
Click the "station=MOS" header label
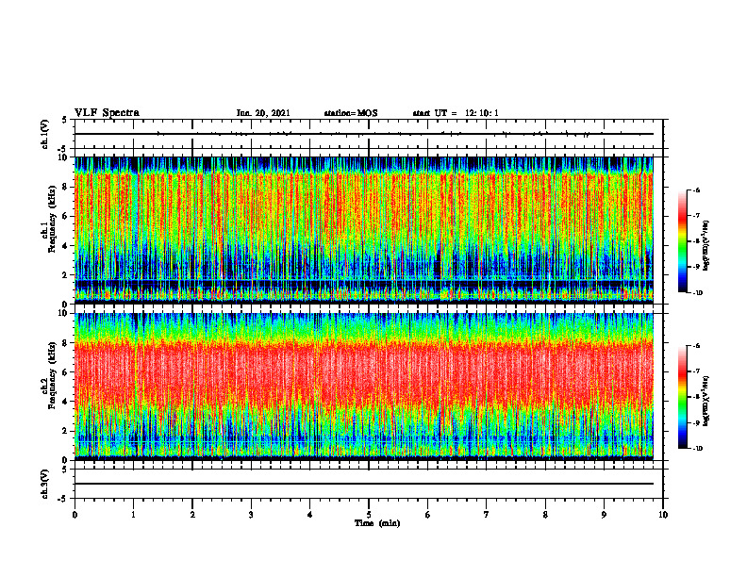tap(351, 113)
